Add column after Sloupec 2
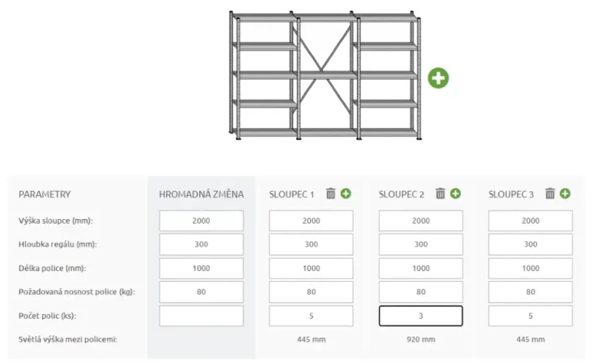The width and height of the screenshot is (595, 363). 456,193
